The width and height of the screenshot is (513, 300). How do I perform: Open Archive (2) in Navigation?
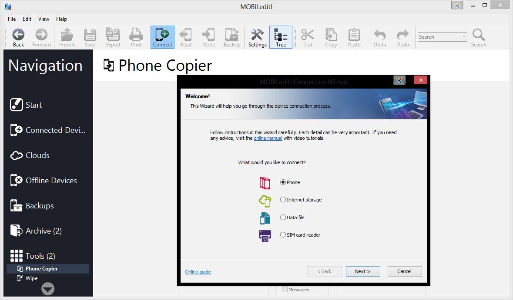(36, 231)
